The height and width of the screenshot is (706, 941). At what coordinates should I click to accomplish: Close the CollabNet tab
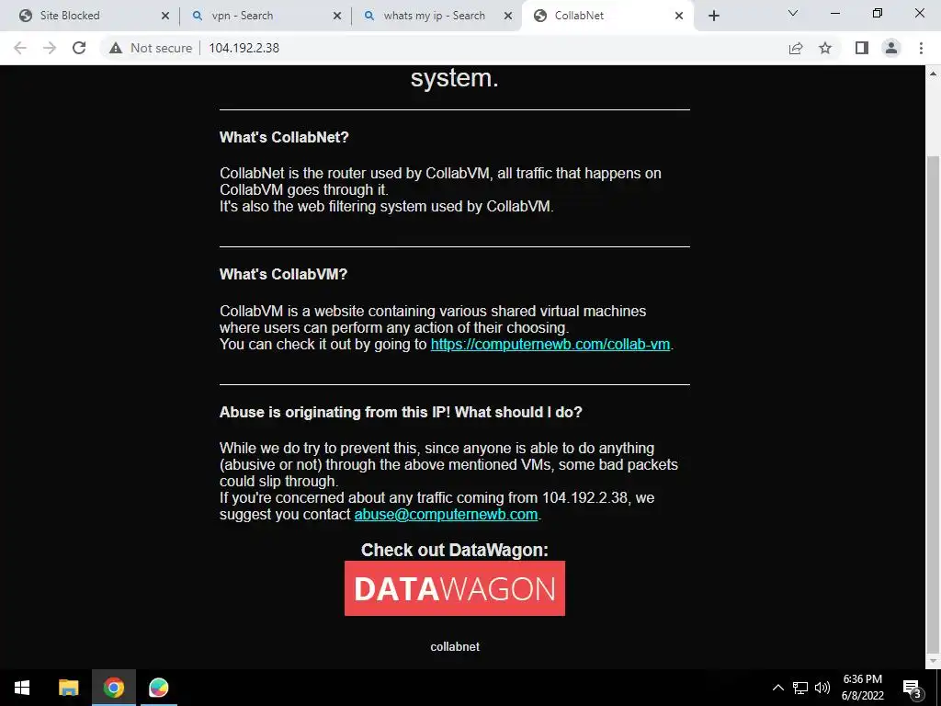pos(679,16)
